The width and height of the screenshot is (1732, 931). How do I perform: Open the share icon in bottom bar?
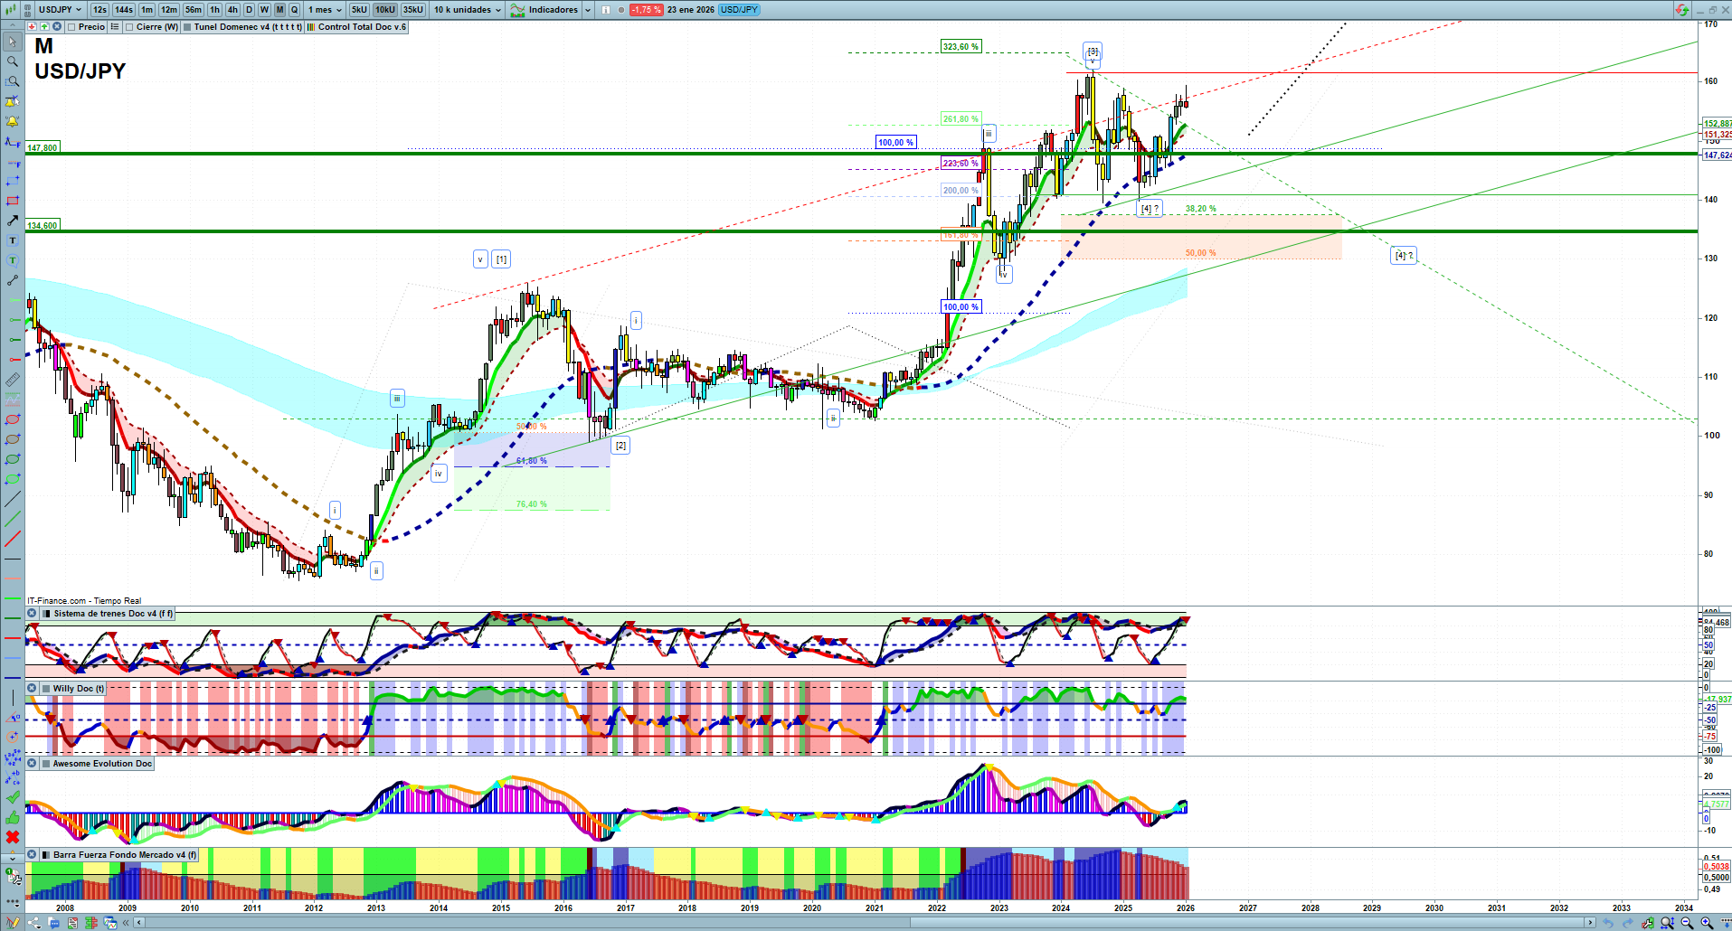(x=34, y=923)
